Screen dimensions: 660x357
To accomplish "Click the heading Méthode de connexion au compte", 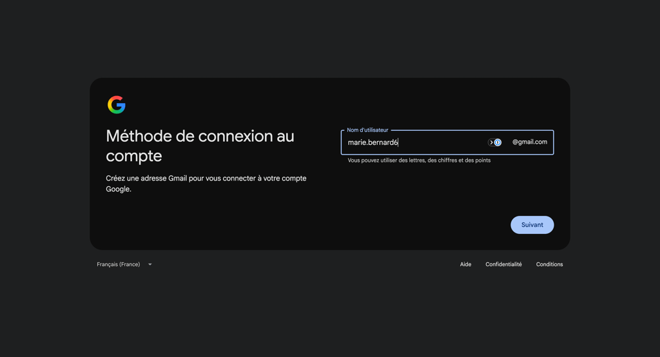I will [200, 146].
